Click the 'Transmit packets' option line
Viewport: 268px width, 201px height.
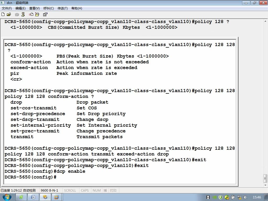pos(66,137)
